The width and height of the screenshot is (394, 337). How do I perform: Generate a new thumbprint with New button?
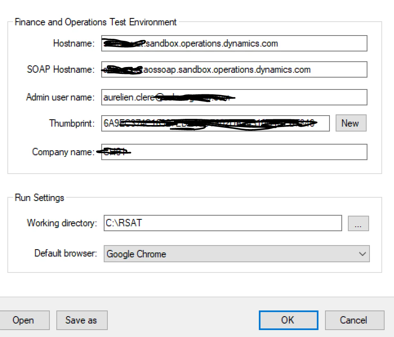click(x=351, y=123)
